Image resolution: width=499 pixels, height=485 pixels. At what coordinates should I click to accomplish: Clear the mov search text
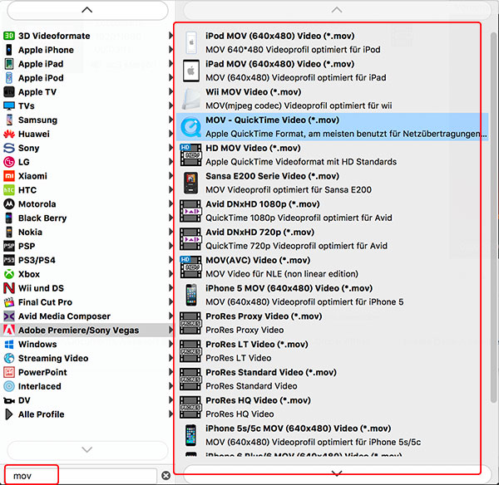click(166, 476)
